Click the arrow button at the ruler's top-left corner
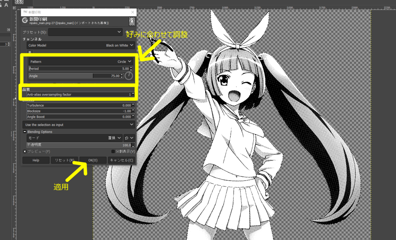Screen dimensions: 396x240 coord(14,8)
